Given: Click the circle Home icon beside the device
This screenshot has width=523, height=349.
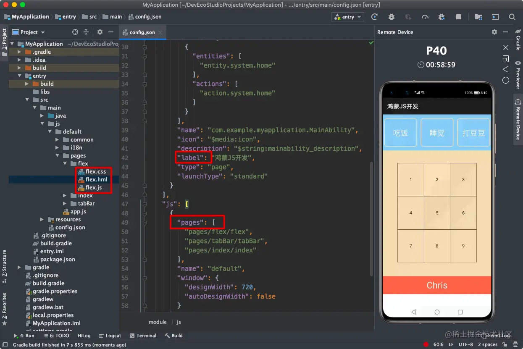Looking at the screenshot, I should coord(506,80).
